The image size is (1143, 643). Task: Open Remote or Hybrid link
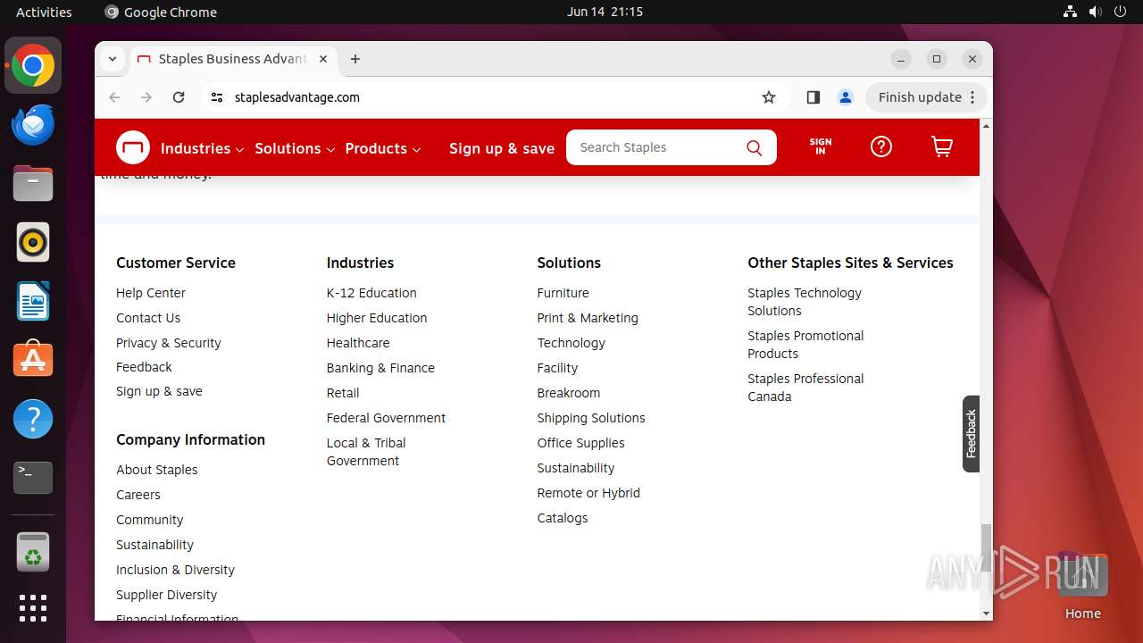coord(588,493)
